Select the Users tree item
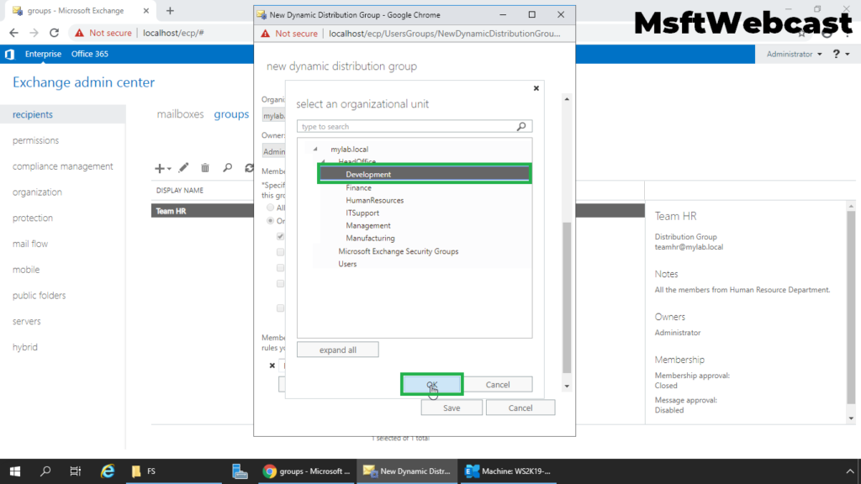Viewport: 861px width, 484px height. point(347,264)
